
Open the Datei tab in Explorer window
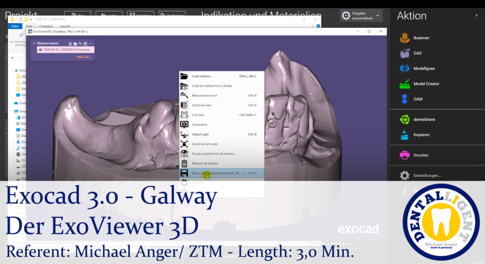coord(15,26)
